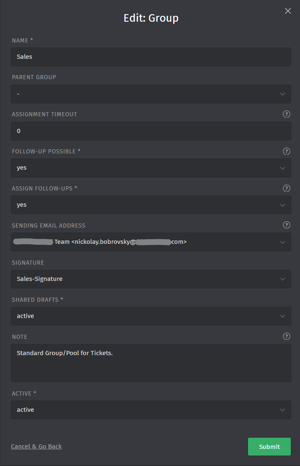Open the Signature dropdown showing Sales-Signature

click(x=151, y=279)
